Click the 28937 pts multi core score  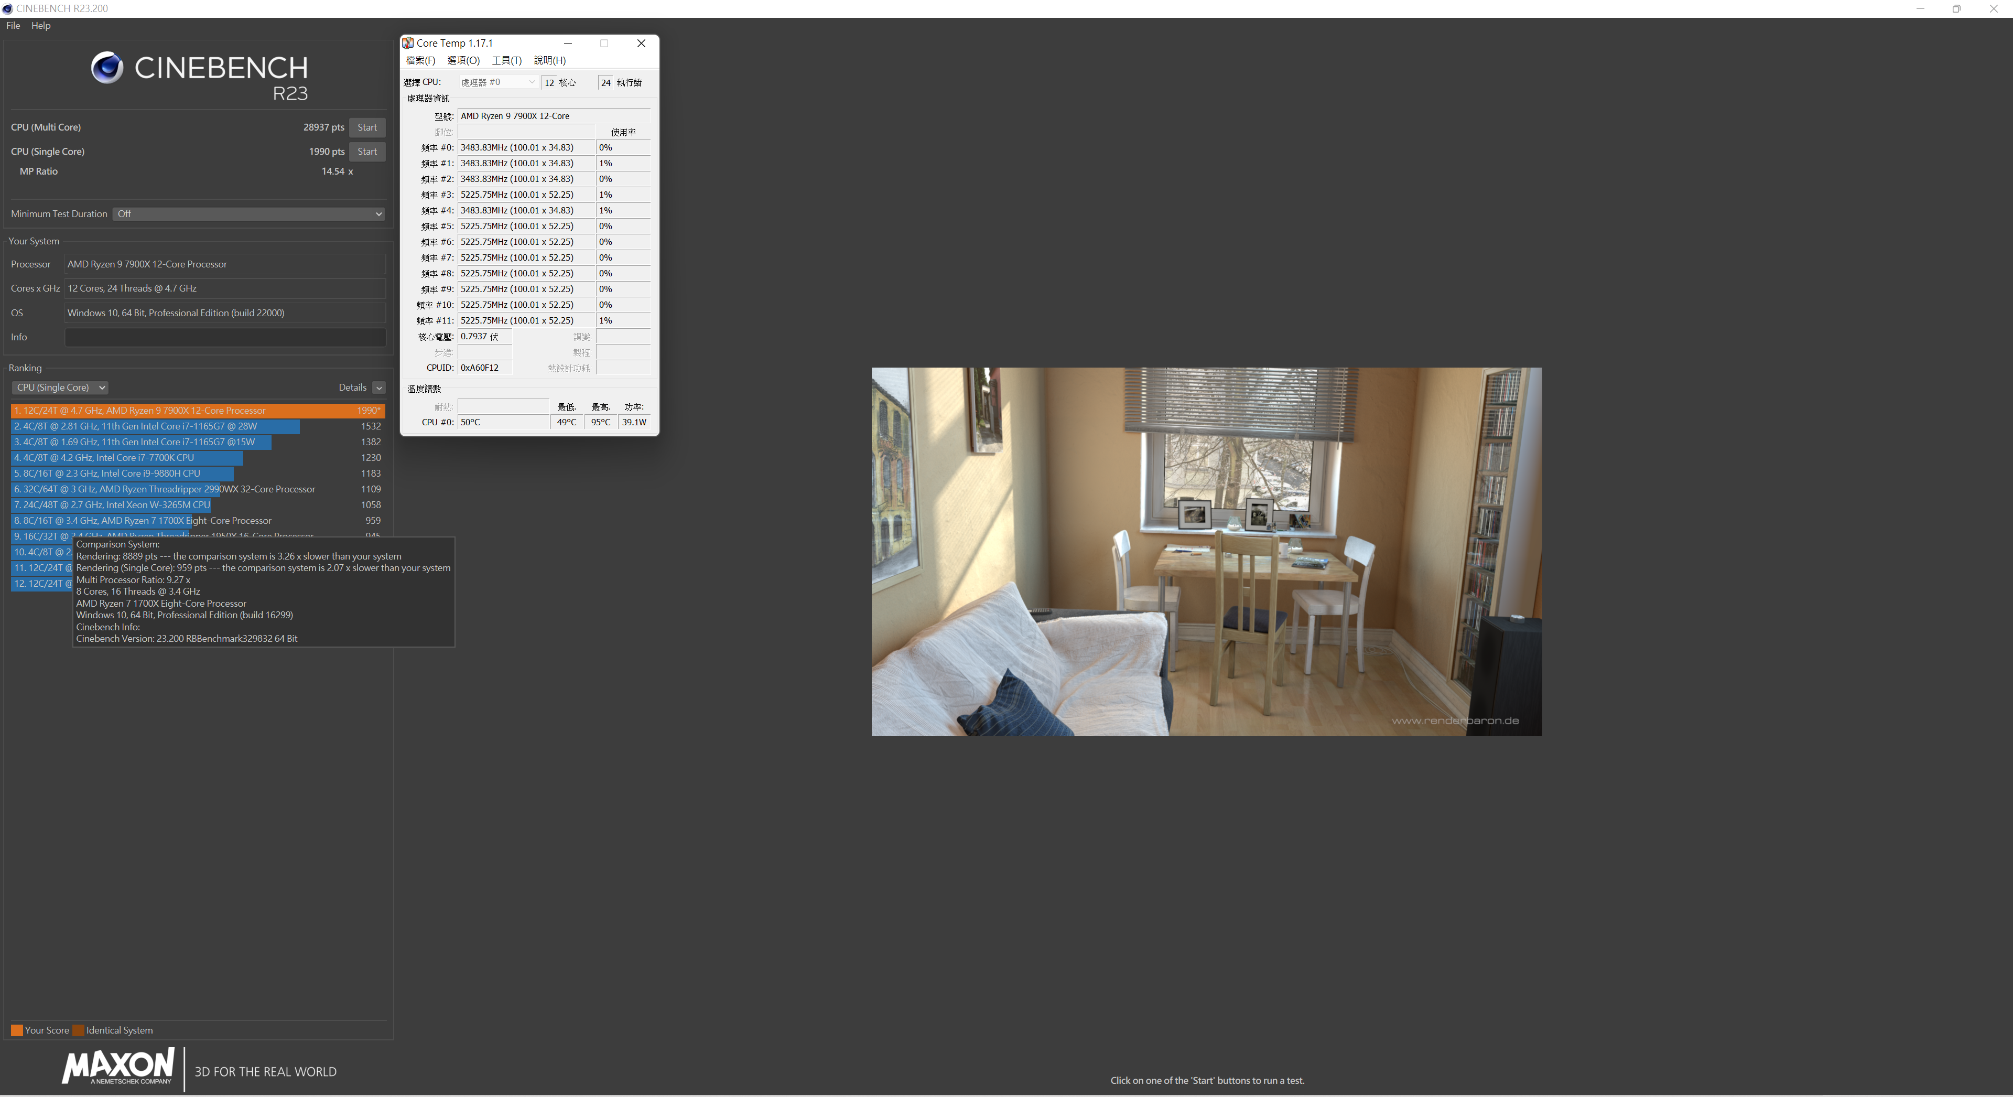click(x=323, y=127)
